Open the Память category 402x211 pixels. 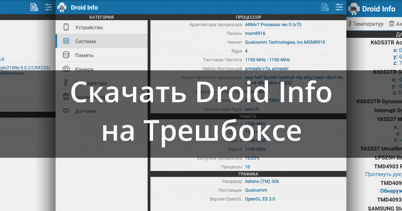102,55
